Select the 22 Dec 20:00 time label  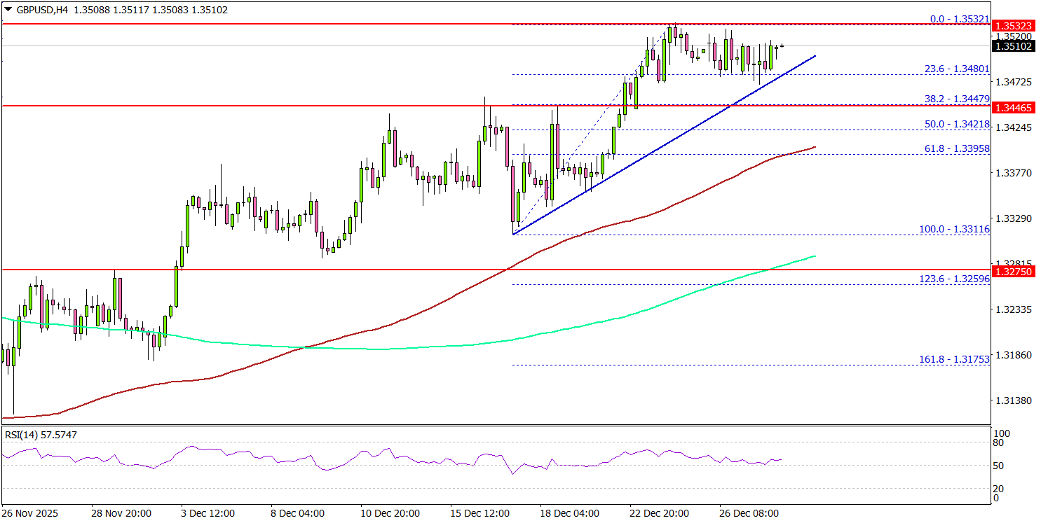[x=658, y=512]
